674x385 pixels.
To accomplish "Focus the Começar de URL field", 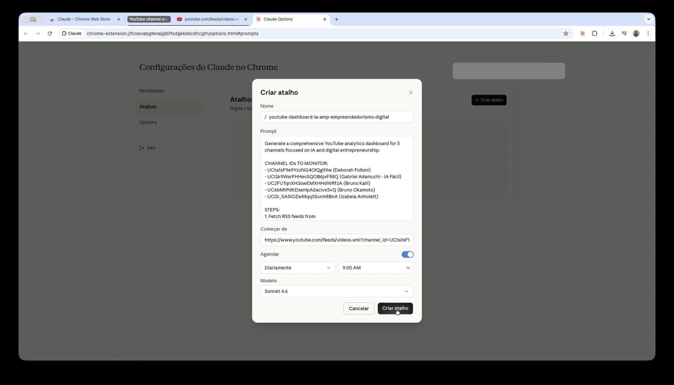I will click(337, 240).
